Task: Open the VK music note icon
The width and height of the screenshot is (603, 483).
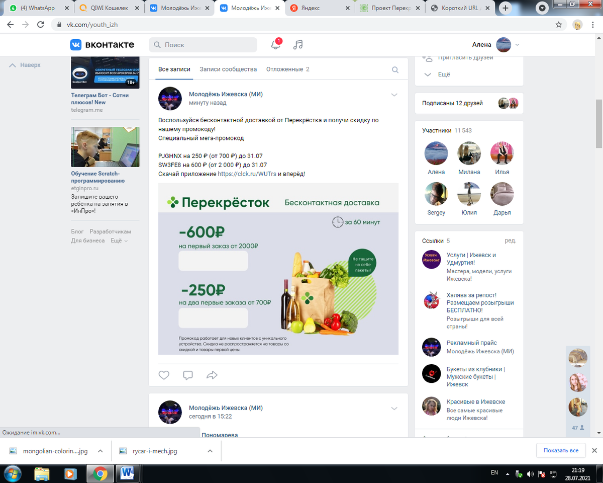Action: click(298, 45)
